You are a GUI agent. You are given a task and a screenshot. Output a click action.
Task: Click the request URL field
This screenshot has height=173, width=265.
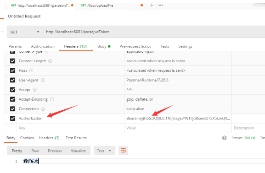pyautogui.click(x=154, y=32)
